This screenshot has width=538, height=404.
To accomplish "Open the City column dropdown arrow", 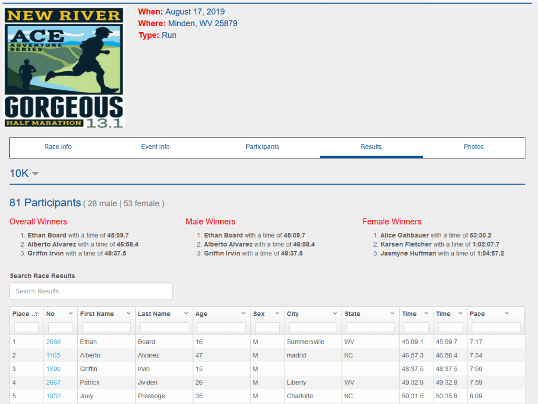I will pos(335,314).
